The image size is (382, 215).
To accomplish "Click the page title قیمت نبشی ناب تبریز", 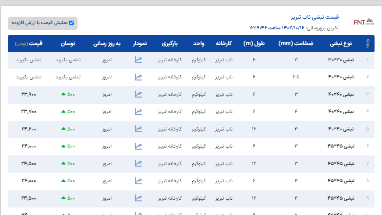I will pyautogui.click(x=315, y=18).
